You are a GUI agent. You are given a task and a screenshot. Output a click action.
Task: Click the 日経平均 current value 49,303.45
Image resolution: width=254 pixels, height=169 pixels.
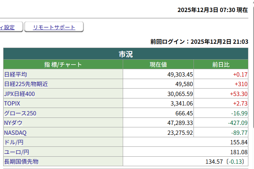(x=180, y=74)
